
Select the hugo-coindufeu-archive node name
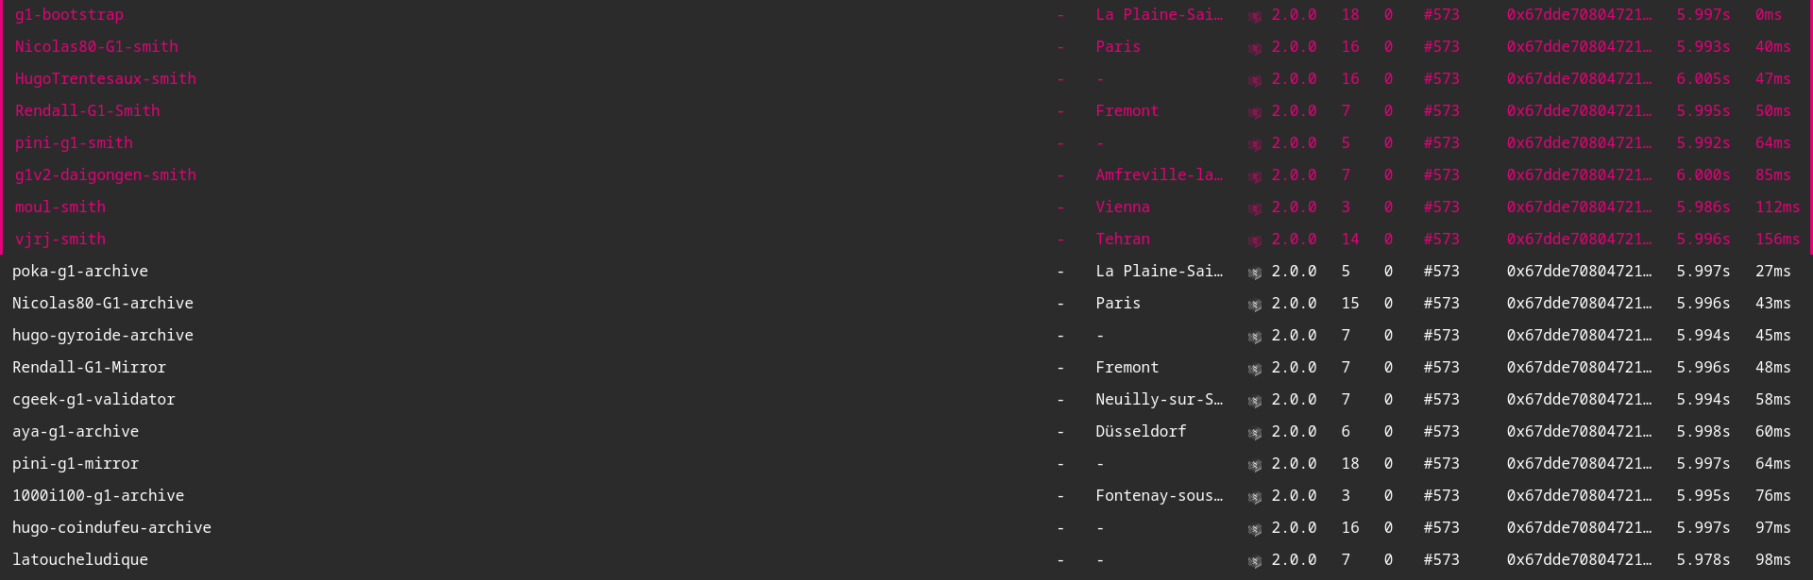tap(111, 528)
